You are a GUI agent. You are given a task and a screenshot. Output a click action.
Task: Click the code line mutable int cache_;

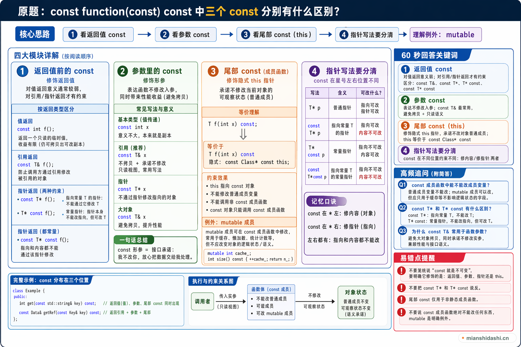(x=229, y=253)
